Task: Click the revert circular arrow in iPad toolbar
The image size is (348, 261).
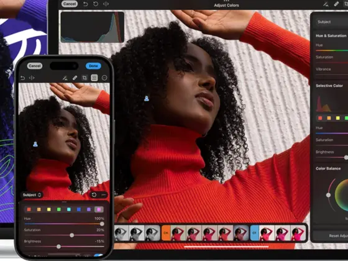Action: [x=96, y=4]
